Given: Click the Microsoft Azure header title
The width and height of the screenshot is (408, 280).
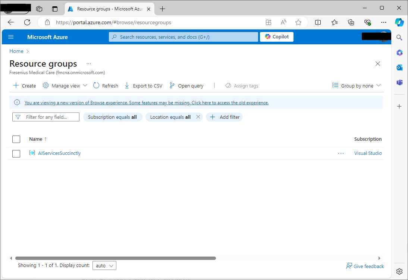Looking at the screenshot, I should 47,37.
